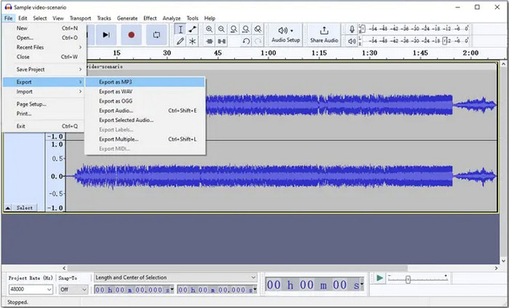Expand the Import submenu
509x308 pixels.
[x=44, y=92]
